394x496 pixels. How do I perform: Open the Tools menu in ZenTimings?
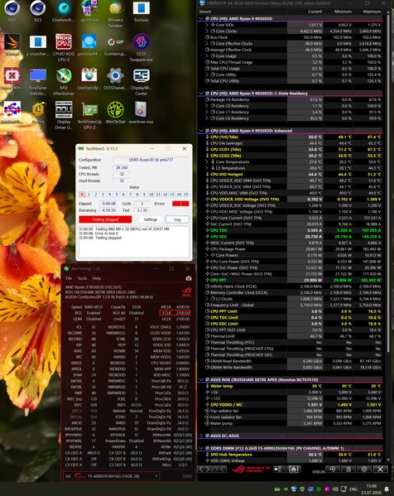click(82, 278)
